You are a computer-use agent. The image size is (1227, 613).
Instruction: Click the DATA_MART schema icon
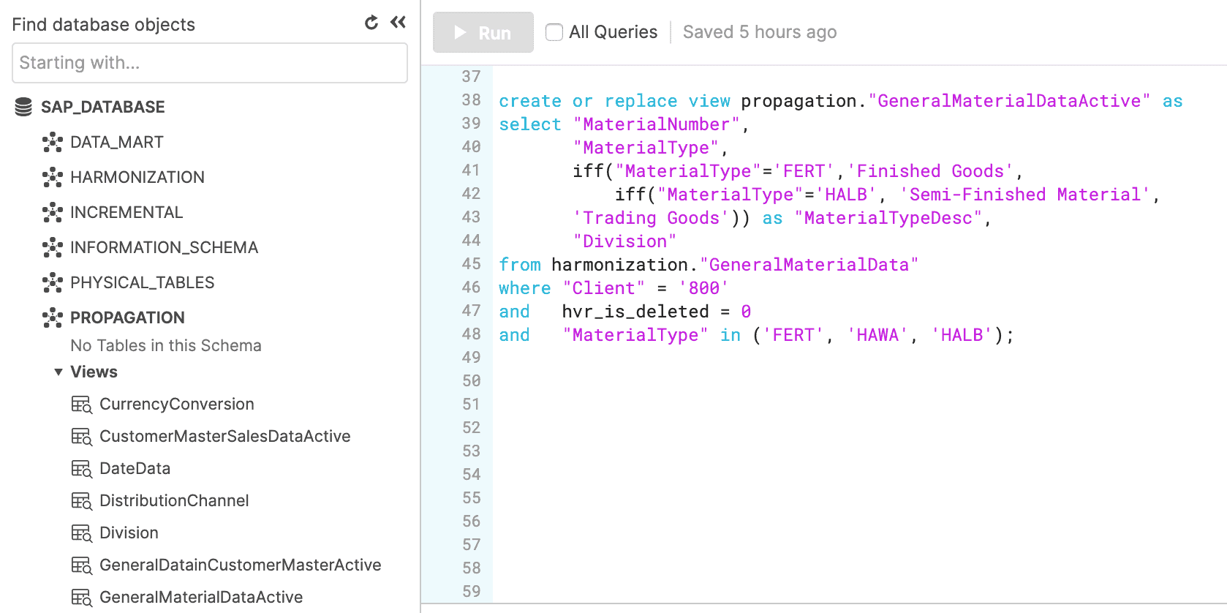[x=52, y=142]
